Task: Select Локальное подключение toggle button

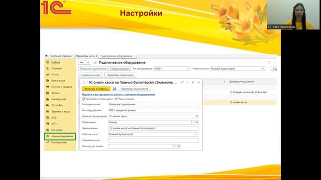Action: point(93,69)
